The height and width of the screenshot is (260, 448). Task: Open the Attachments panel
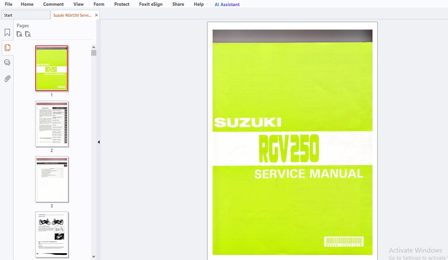7,79
